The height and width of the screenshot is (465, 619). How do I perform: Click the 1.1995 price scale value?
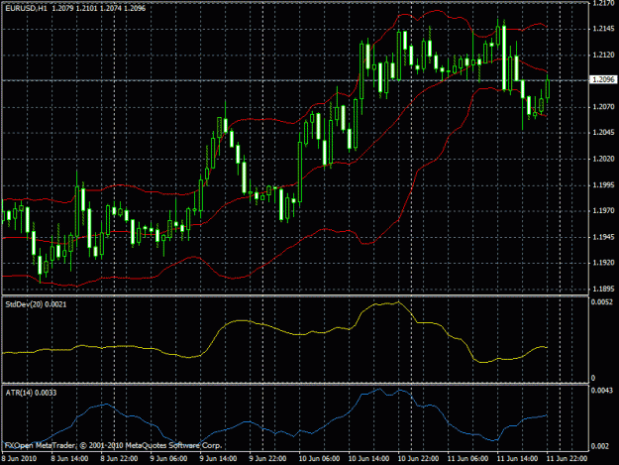pyautogui.click(x=603, y=184)
